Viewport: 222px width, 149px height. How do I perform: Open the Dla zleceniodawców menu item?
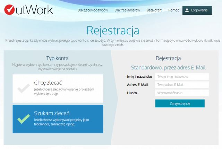coord(93,10)
